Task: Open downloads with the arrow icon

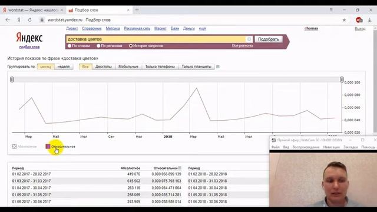Action: pyautogui.click(x=370, y=20)
